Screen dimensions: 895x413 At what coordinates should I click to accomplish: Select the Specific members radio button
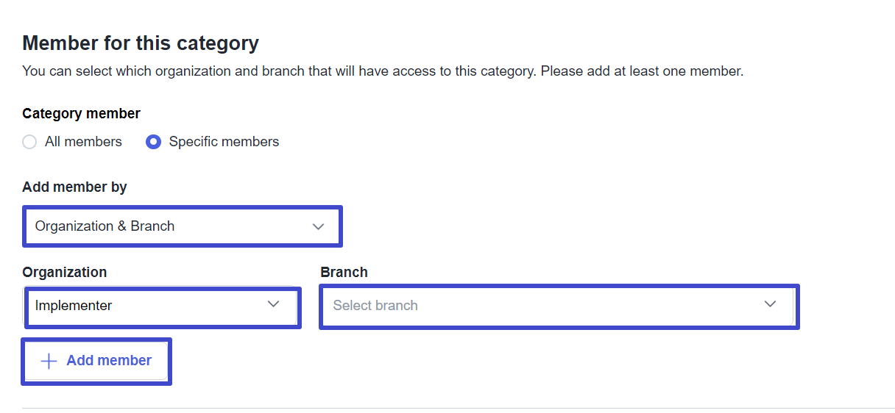(153, 142)
